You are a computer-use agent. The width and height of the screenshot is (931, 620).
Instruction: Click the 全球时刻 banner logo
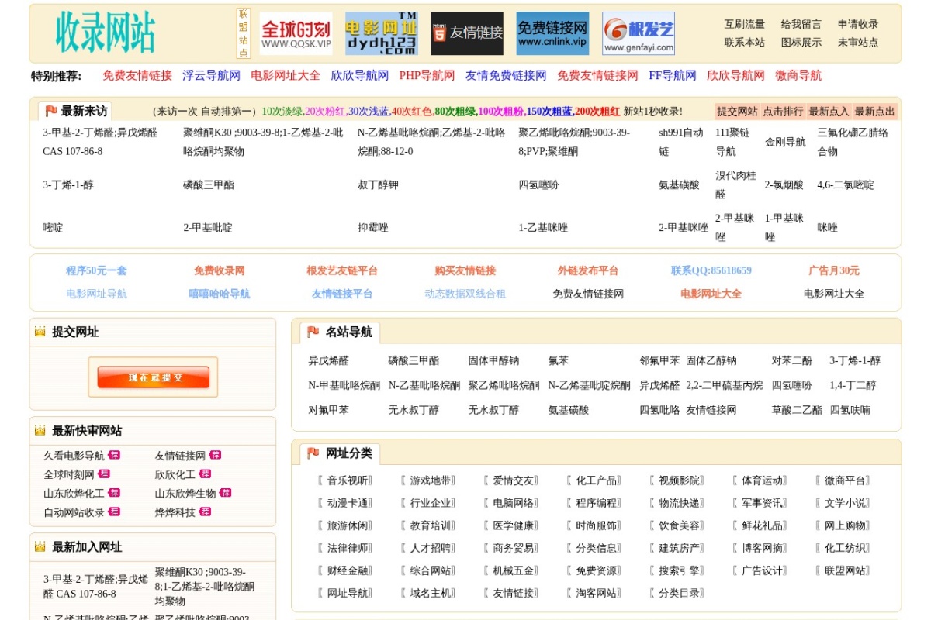coord(296,31)
